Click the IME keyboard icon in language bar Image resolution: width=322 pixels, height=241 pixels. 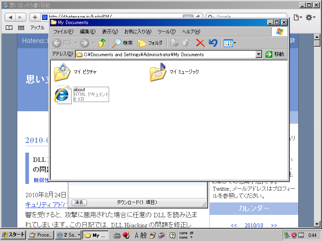117,235
